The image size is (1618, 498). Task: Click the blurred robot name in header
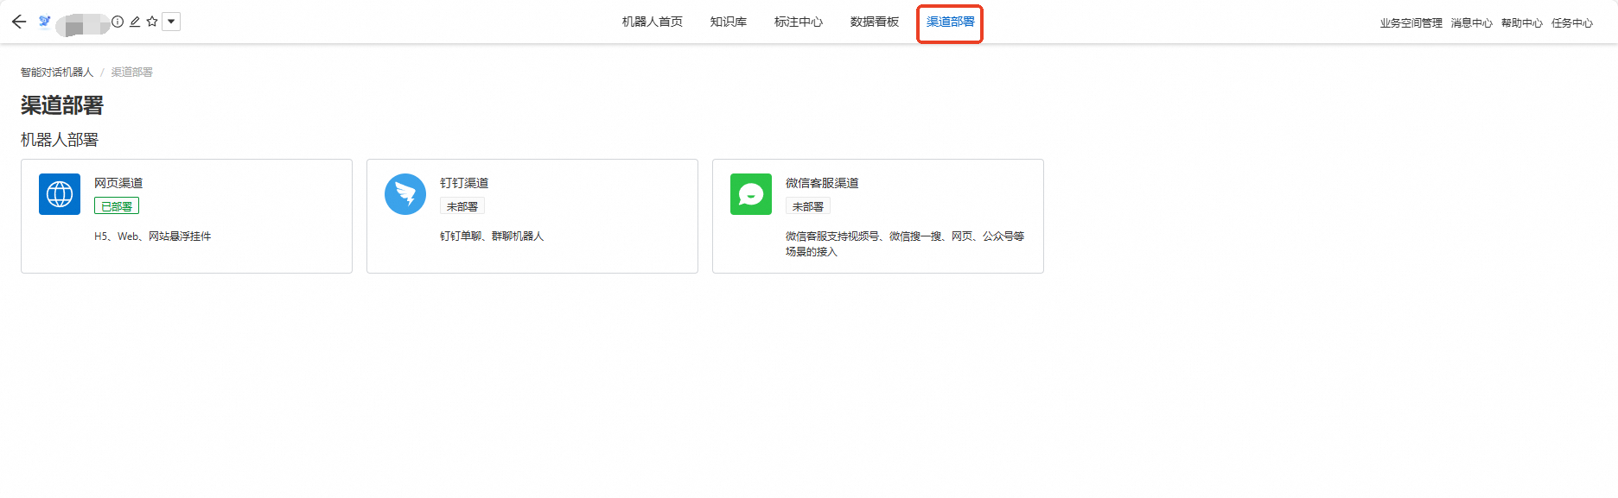tap(83, 23)
